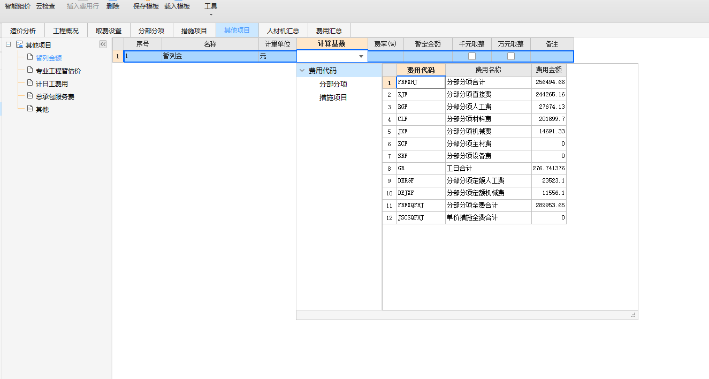This screenshot has height=379, width=709.
Task: Select the DEJXF fee code cell
Action: (421, 193)
